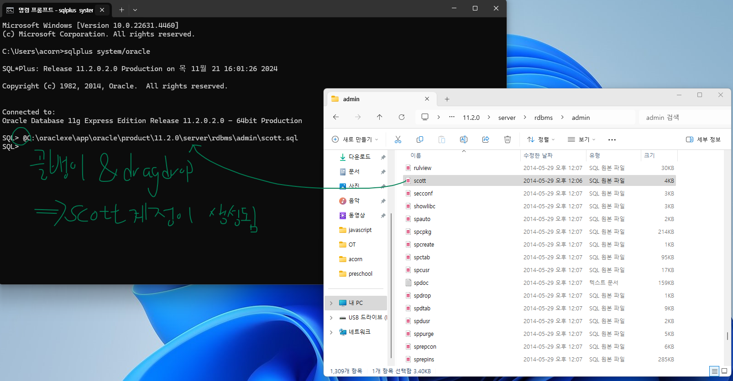Open the acorn folder in the sidebar
Viewport: 733px width, 381px height.
pos(356,259)
